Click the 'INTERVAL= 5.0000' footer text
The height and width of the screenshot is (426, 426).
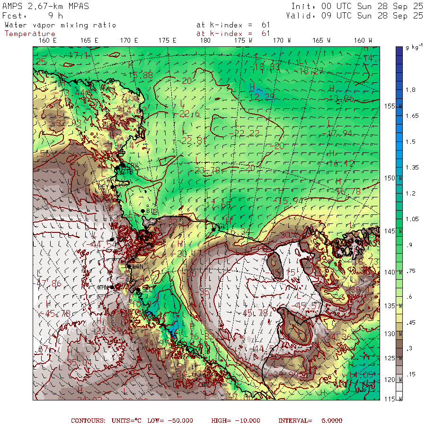pyautogui.click(x=310, y=421)
